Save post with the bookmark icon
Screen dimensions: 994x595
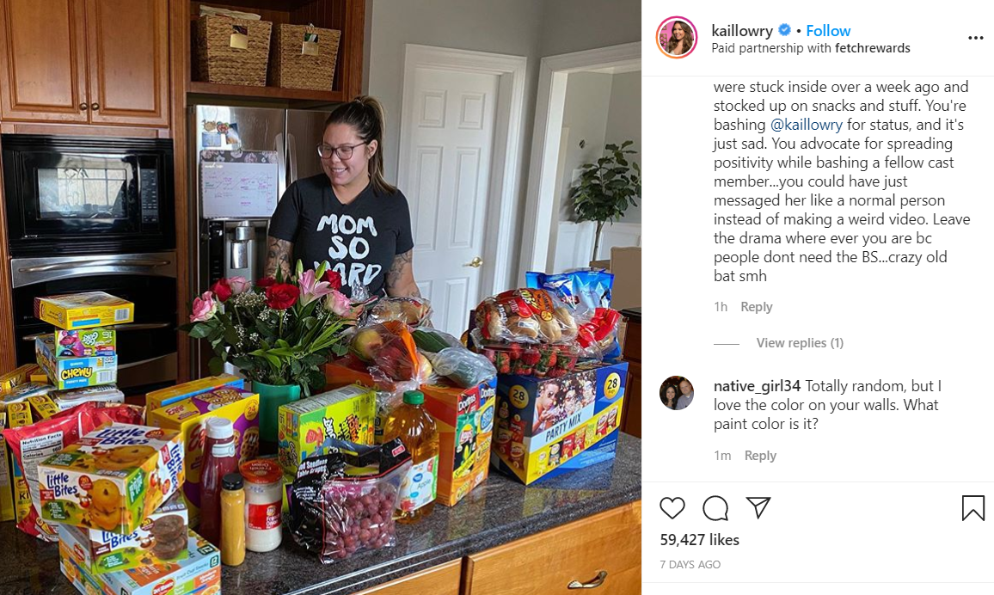(973, 508)
